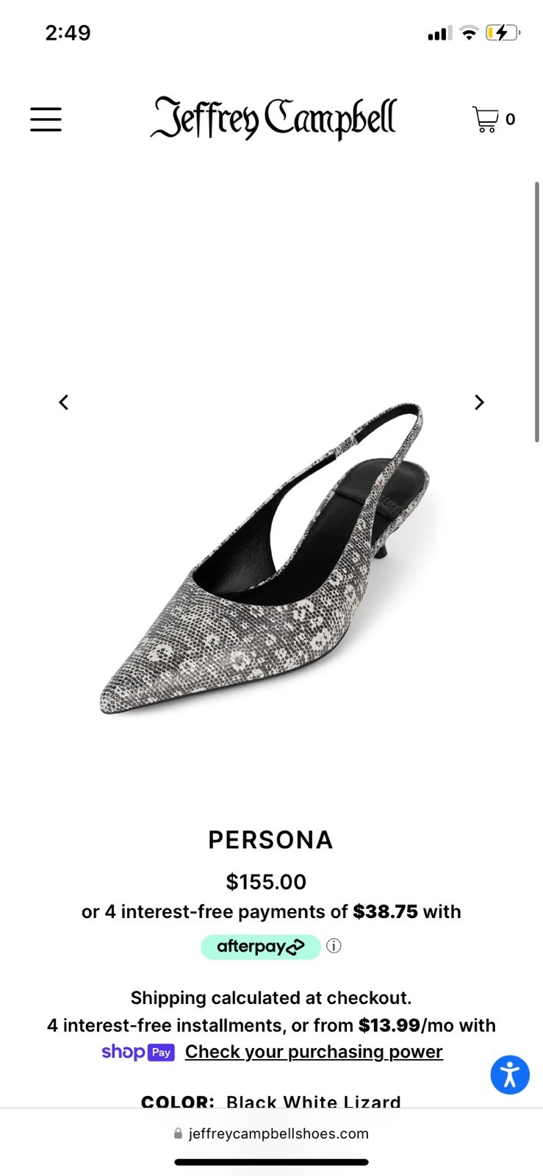Show the next product image
This screenshot has width=543, height=1176.
479,402
